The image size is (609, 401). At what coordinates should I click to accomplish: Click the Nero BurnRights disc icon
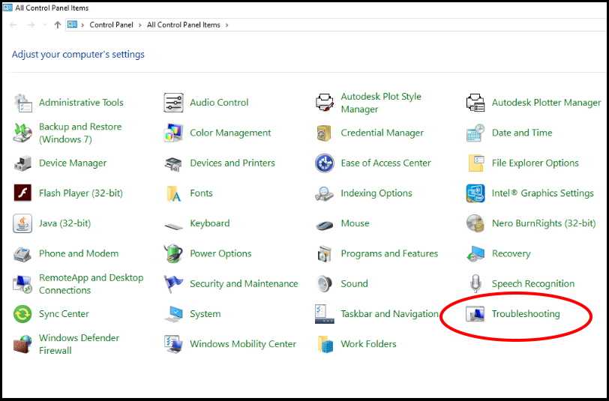tap(475, 223)
